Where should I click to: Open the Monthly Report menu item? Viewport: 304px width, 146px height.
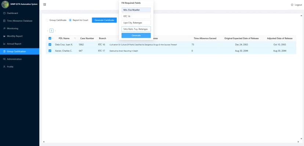pyautogui.click(x=19, y=36)
